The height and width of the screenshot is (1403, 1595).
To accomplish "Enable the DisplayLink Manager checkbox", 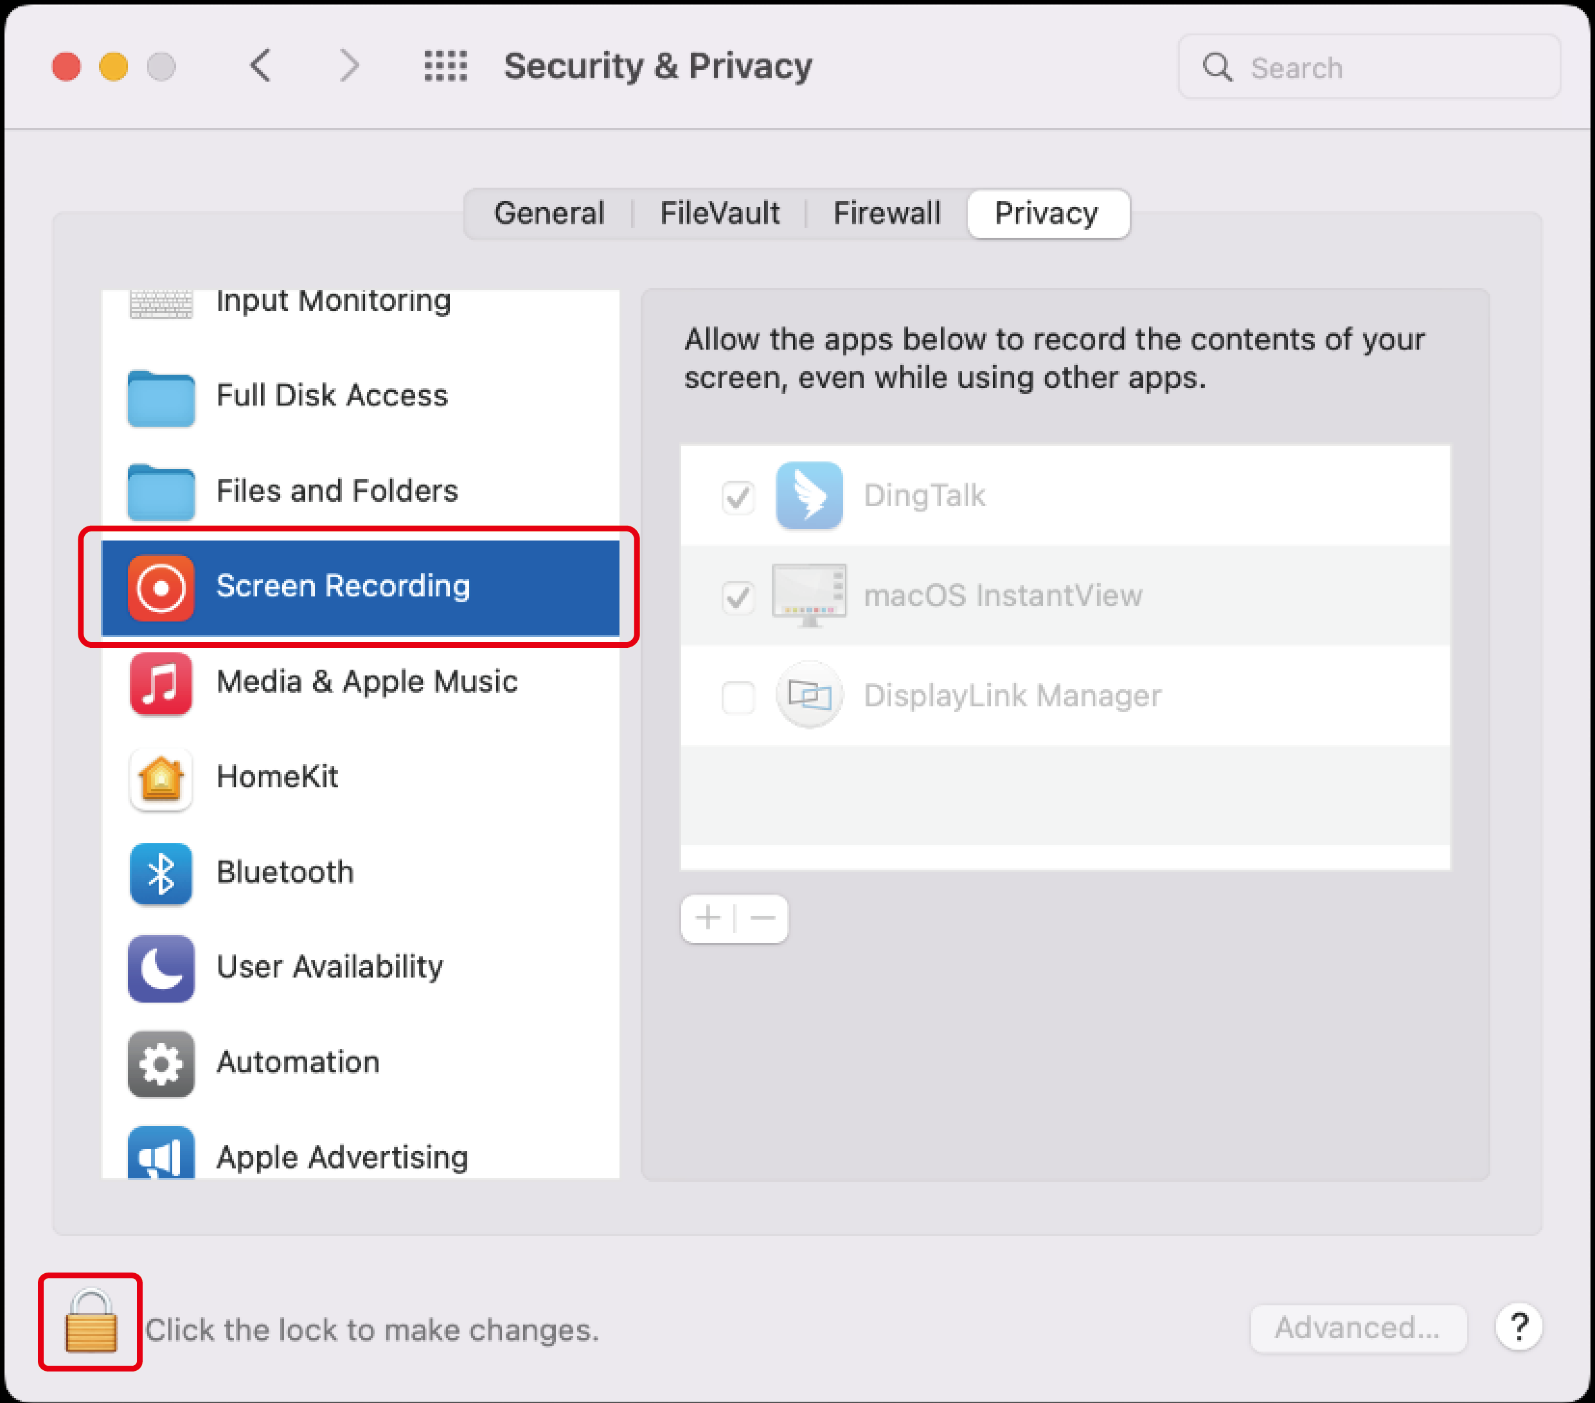I will point(738,697).
